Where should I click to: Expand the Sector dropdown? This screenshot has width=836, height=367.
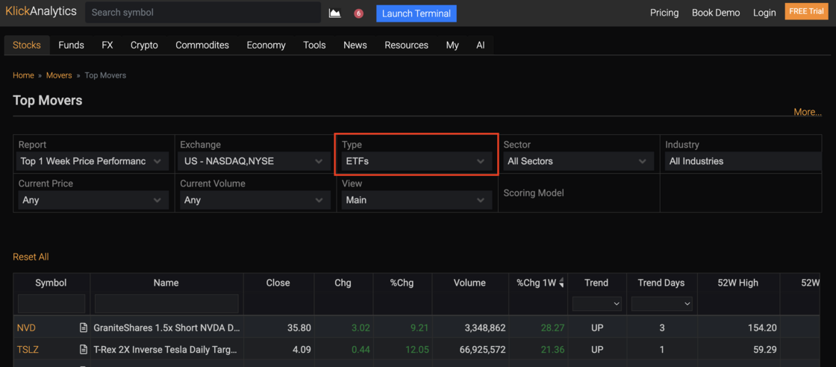[578, 161]
